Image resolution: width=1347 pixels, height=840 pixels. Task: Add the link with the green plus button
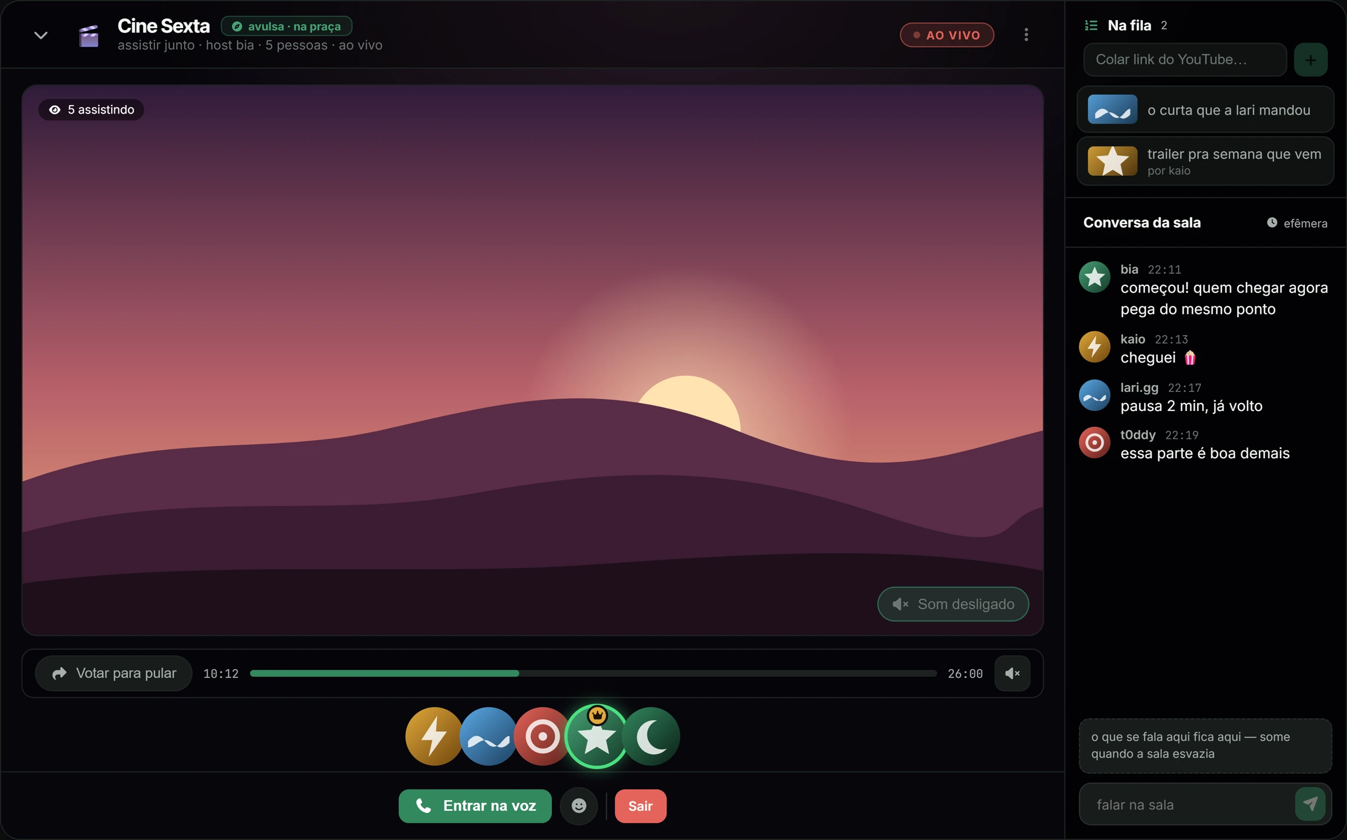[1311, 60]
